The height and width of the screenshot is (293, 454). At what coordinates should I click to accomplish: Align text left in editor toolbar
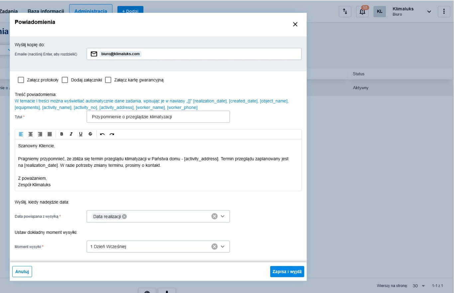pos(21,134)
